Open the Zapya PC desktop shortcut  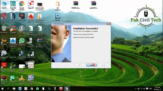coord(31,5)
